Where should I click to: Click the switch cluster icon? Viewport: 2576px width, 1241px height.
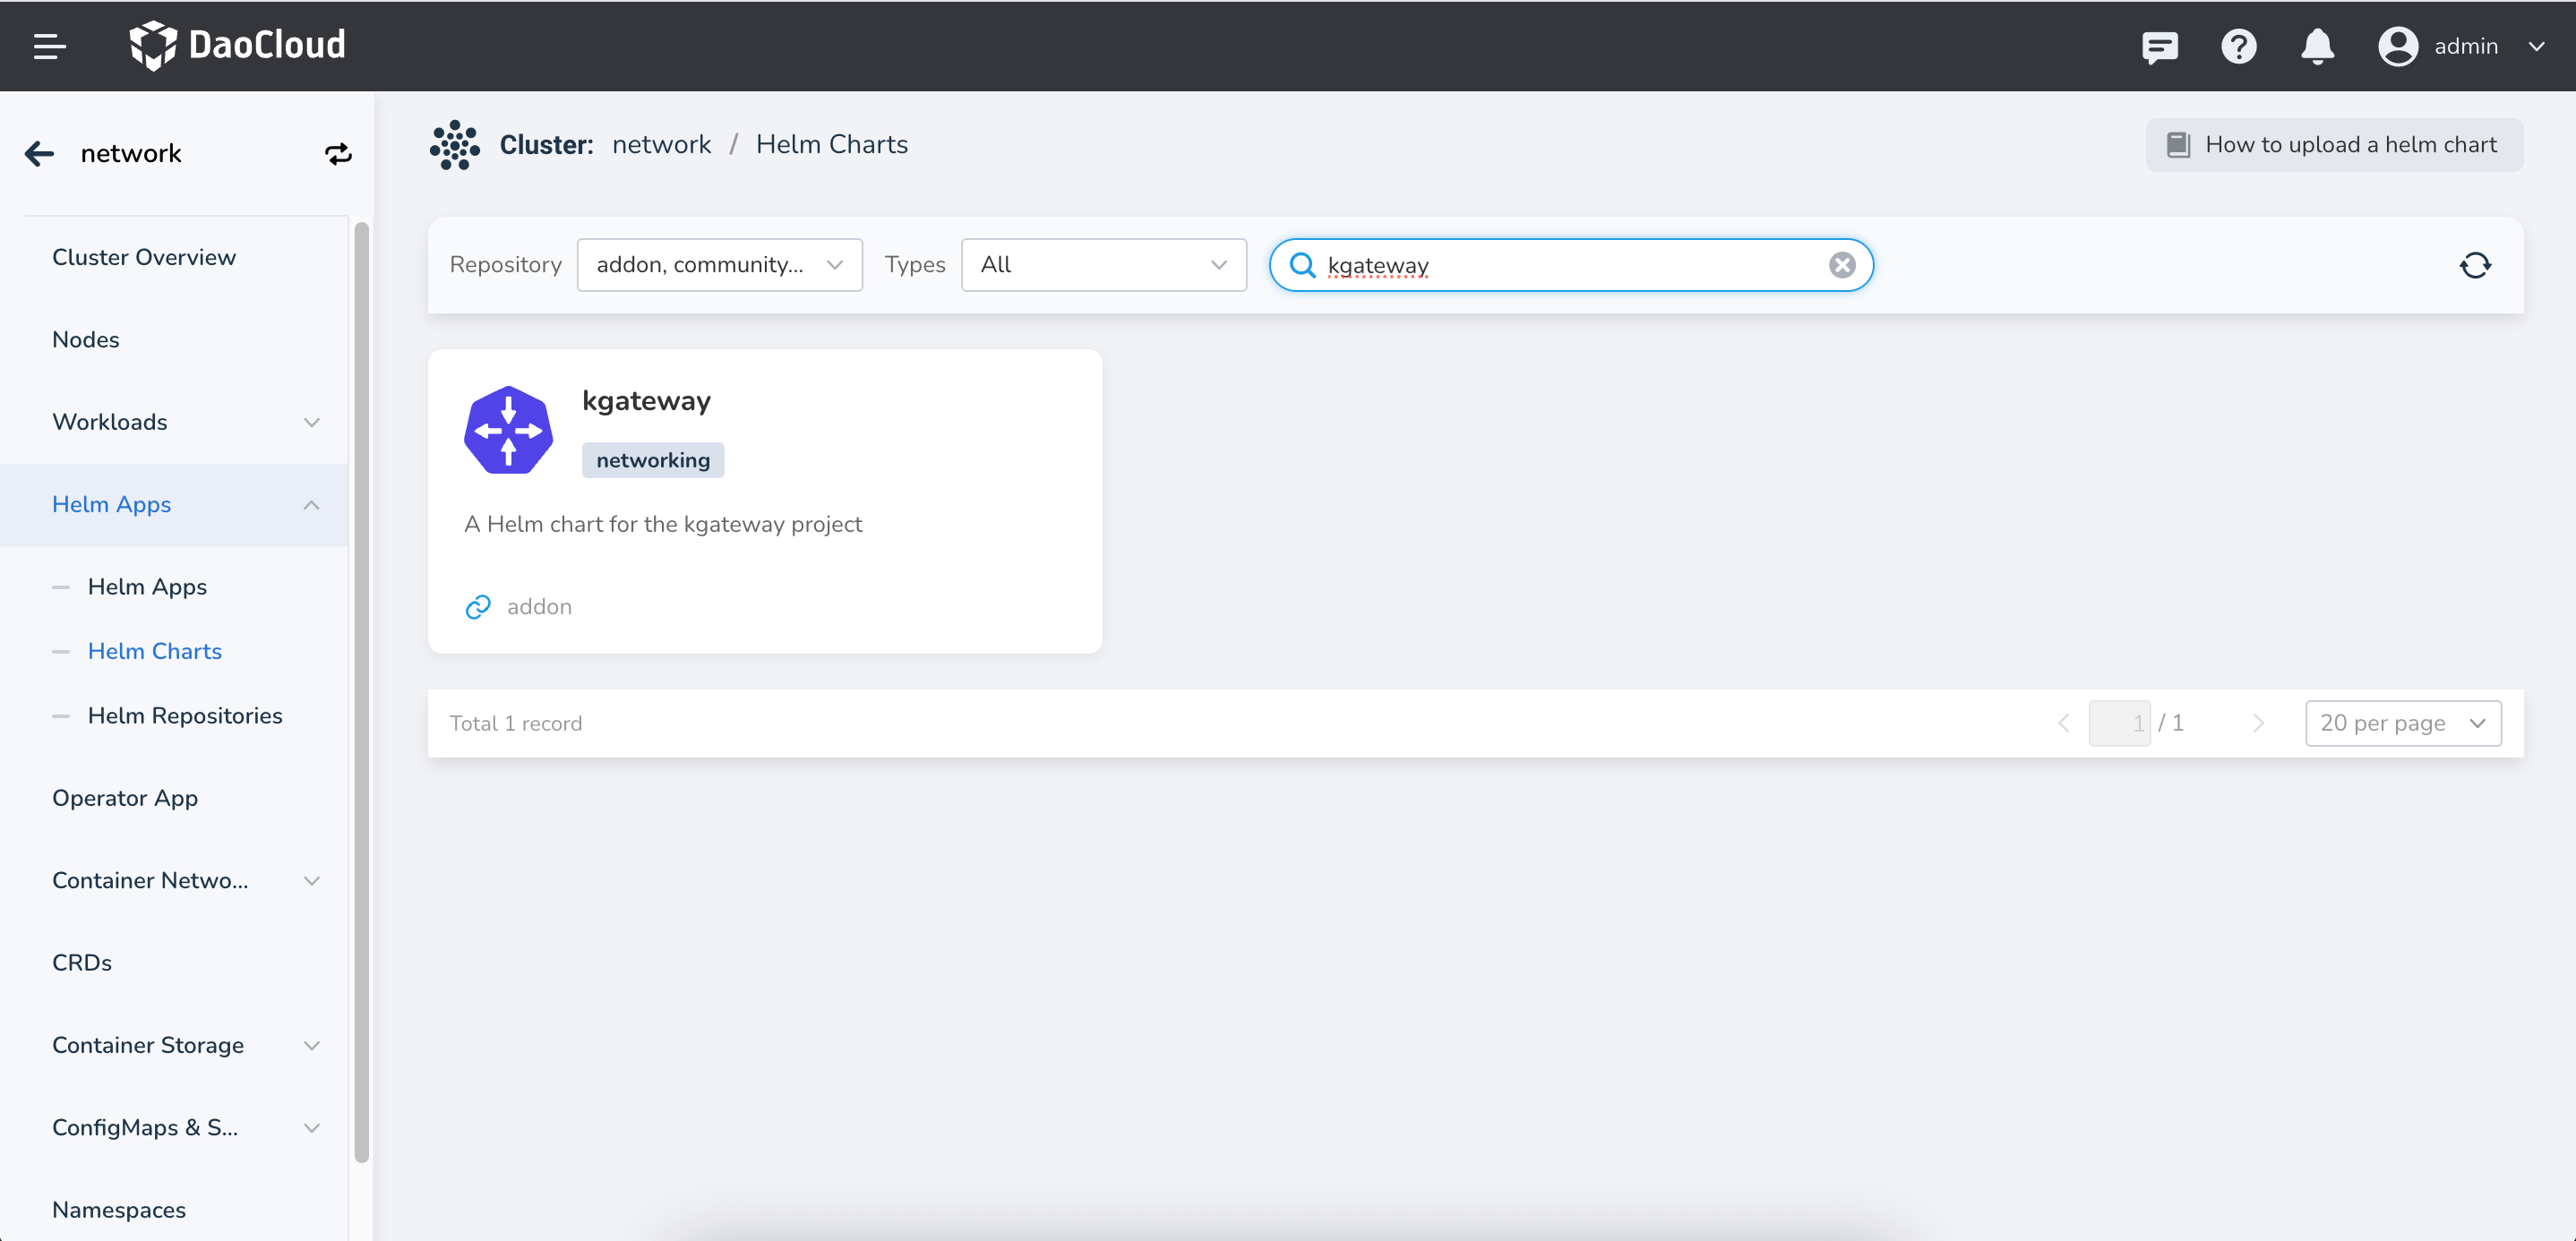click(x=338, y=154)
